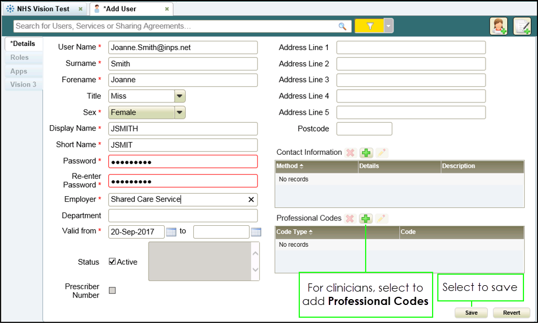
Task: Open the Valid from calendar picker
Action: pos(171,232)
